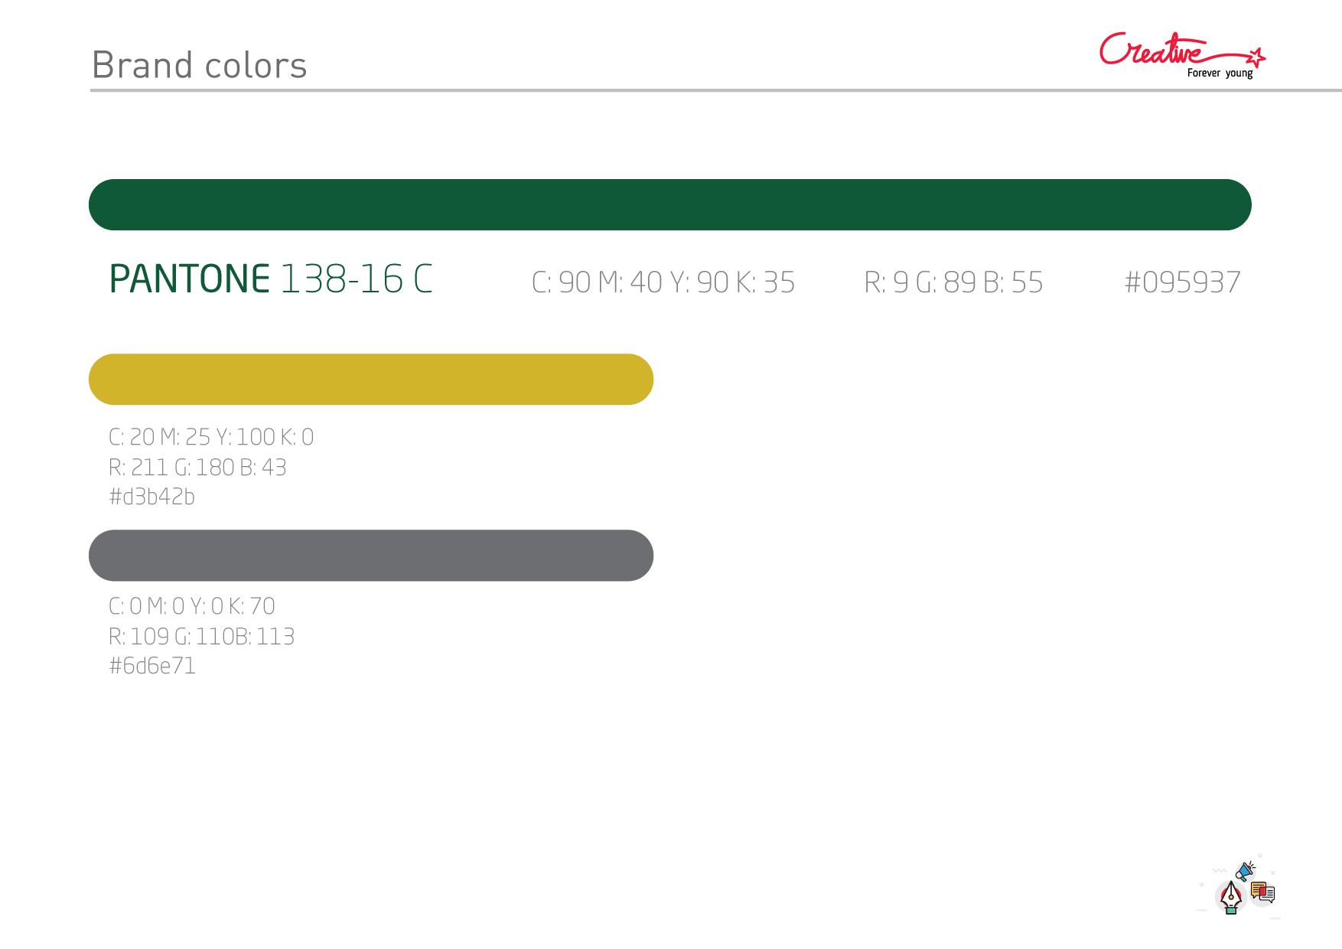1342x949 pixels.
Task: Click the gray RGB value line
Action: (201, 636)
